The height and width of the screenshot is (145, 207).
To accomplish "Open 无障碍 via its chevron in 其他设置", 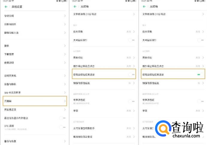I will (x=65, y=101).
